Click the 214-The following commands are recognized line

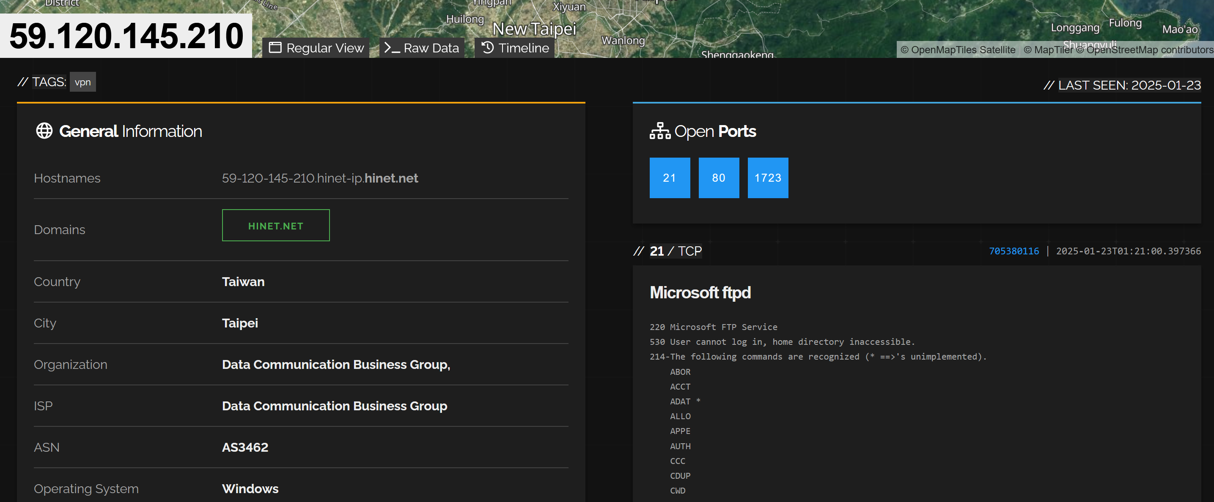click(x=818, y=357)
